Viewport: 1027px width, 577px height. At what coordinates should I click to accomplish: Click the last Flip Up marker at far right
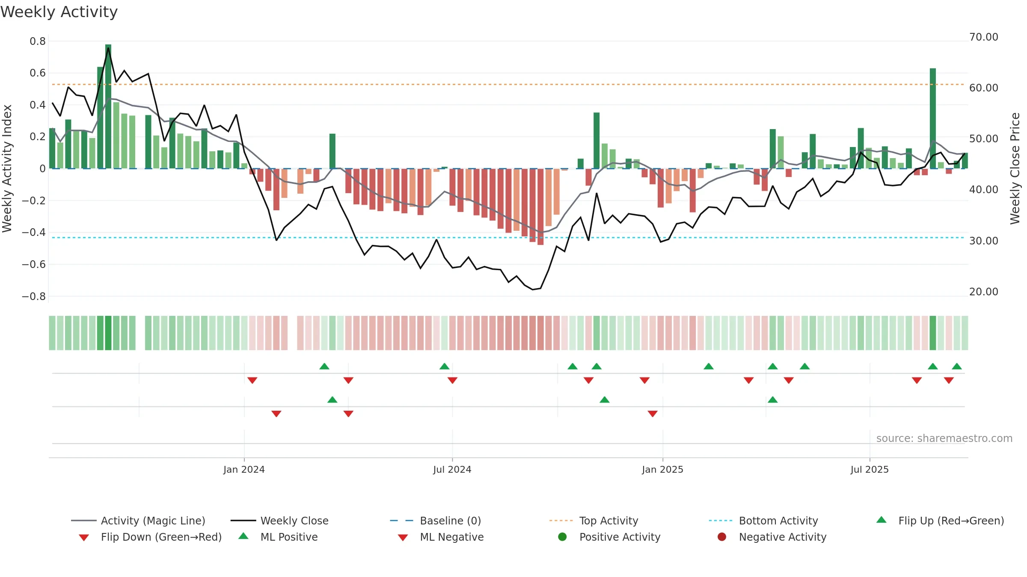pyautogui.click(x=957, y=366)
